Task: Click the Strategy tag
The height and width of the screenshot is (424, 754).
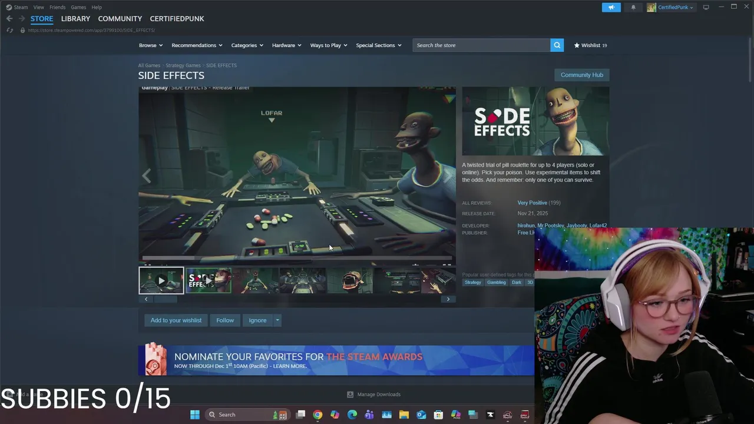Action: click(x=473, y=283)
